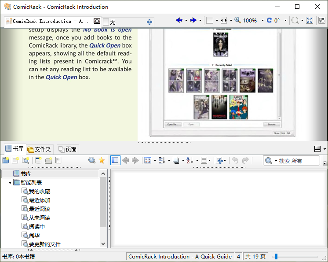Click the tree scrollbar up arrow
Viewport: 328px width, 262px height.
pyautogui.click(x=103, y=173)
